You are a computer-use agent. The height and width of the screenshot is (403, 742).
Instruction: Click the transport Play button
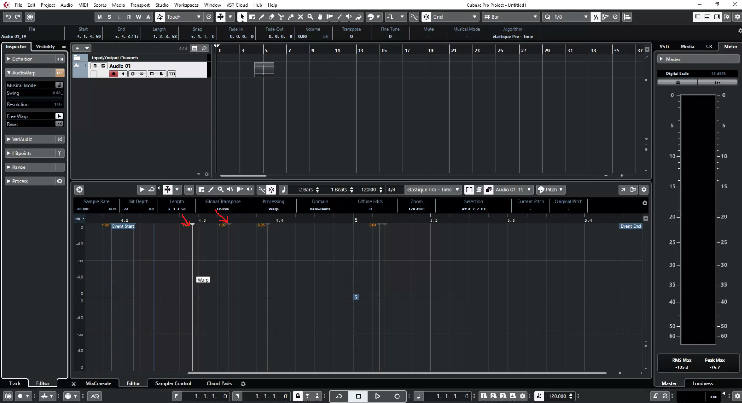coord(377,396)
